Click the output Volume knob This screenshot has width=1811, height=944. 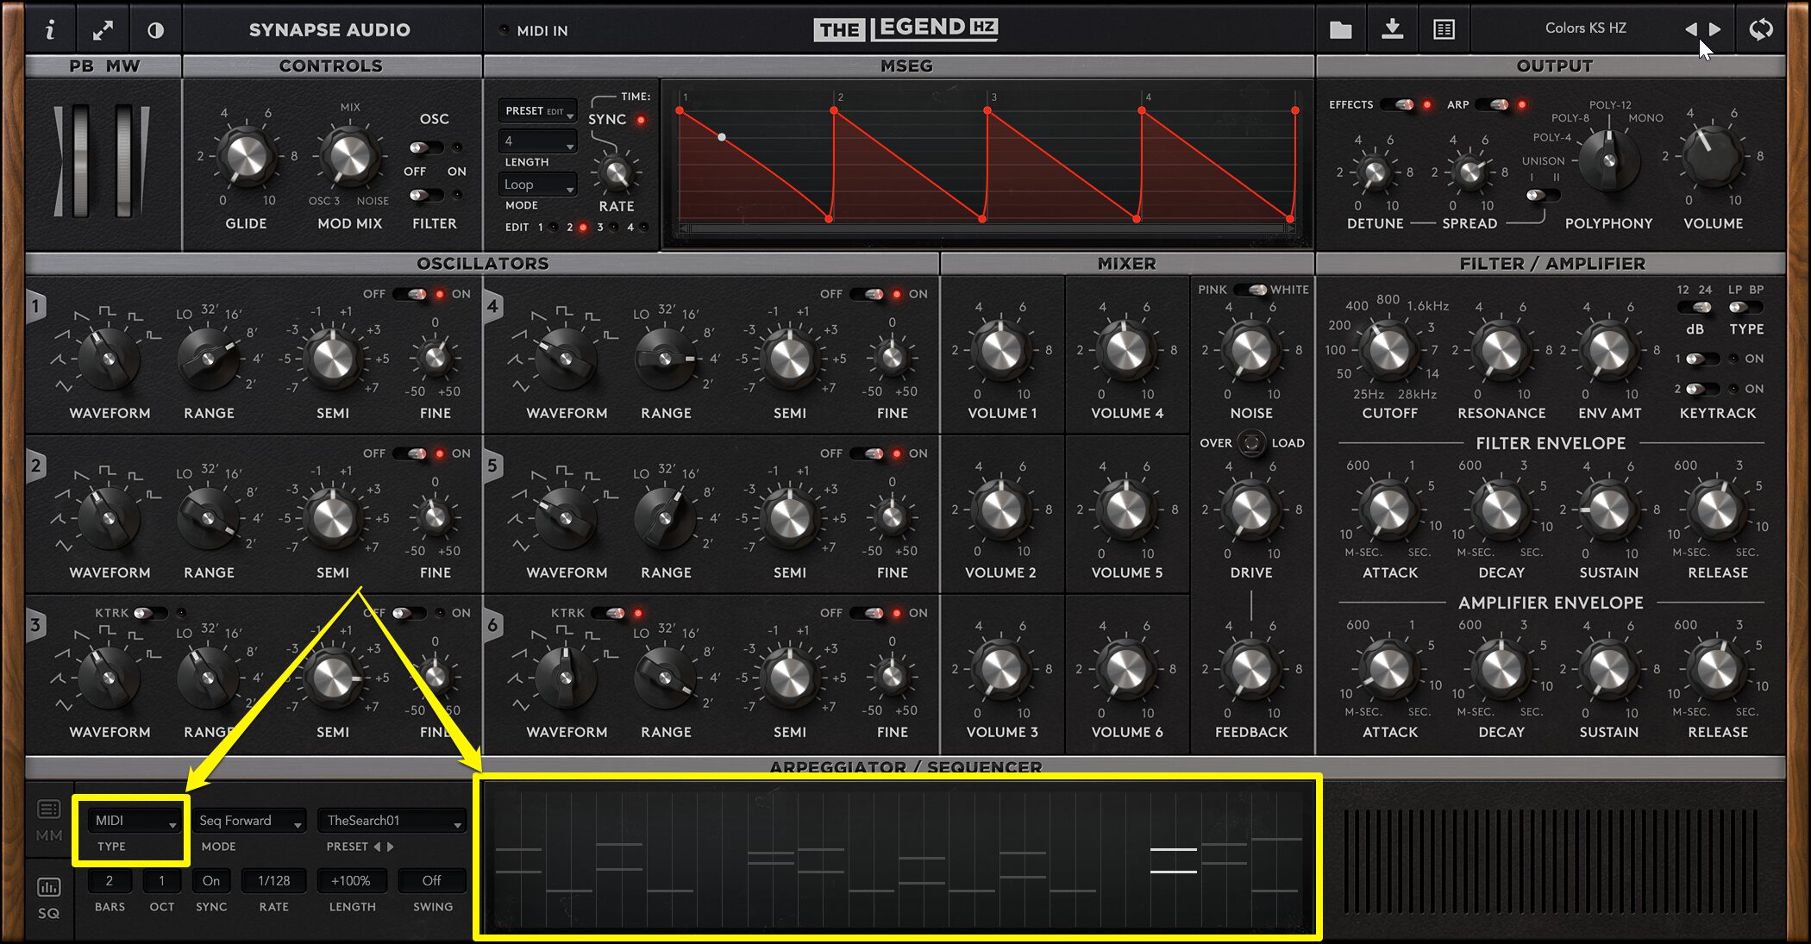[x=1713, y=156]
